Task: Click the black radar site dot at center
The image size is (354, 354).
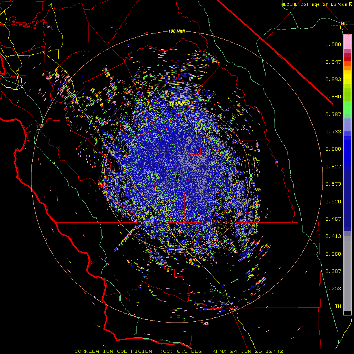Action: (177, 177)
